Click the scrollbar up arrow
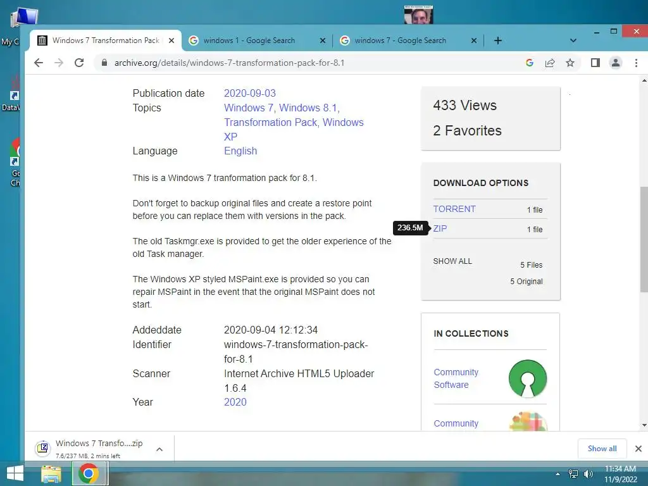 coord(644,80)
